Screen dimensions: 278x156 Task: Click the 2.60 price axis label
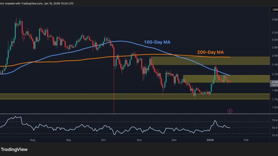(x=275, y=55)
